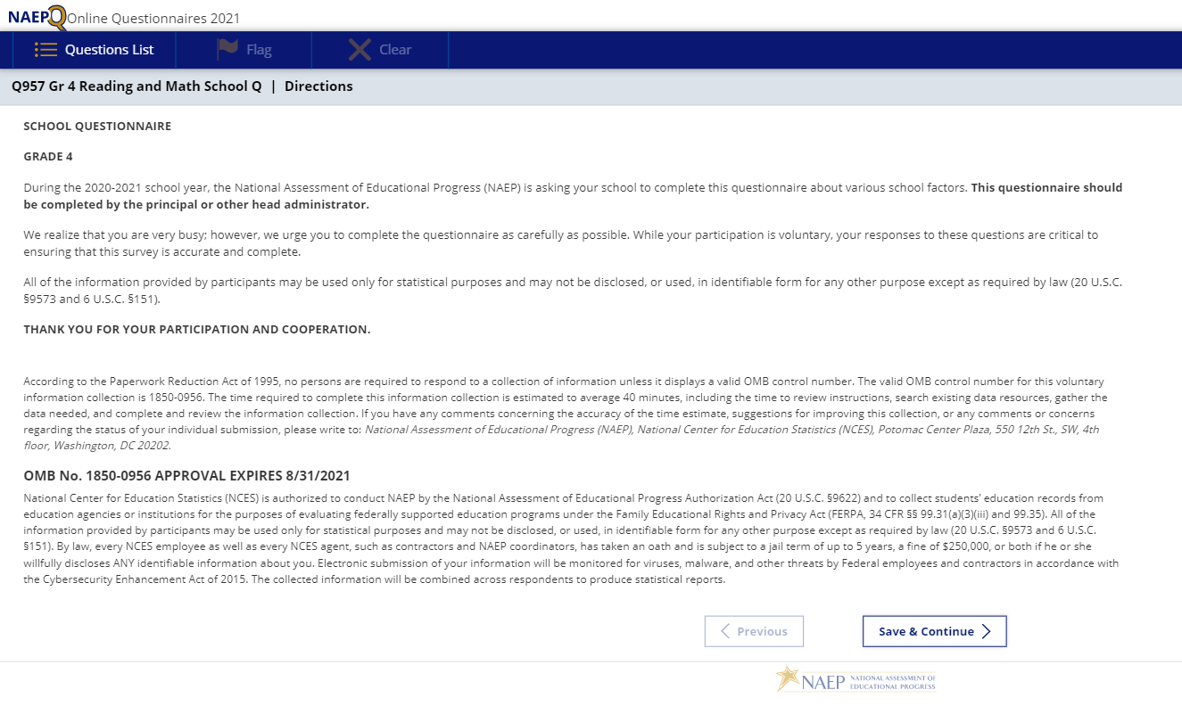Click the Online Questionnaires 2021 header text
The image size is (1182, 706).
point(153,19)
